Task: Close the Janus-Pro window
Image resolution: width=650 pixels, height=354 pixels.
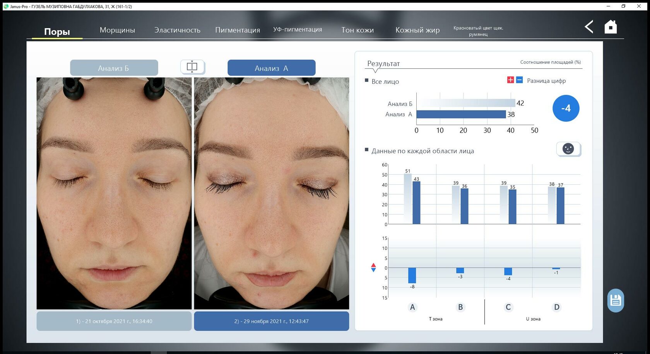Action: click(639, 6)
